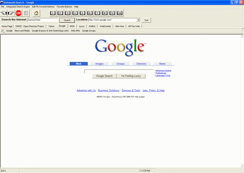
Task: Open the Services & Tools link
Action: pyautogui.click(x=131, y=90)
